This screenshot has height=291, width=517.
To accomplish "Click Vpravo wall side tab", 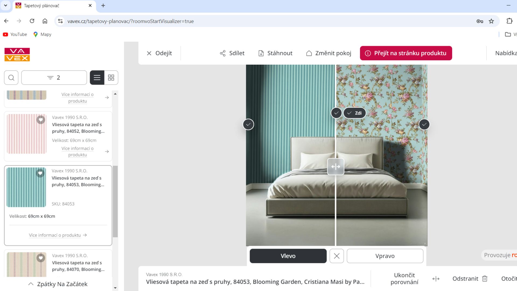I will pyautogui.click(x=385, y=255).
